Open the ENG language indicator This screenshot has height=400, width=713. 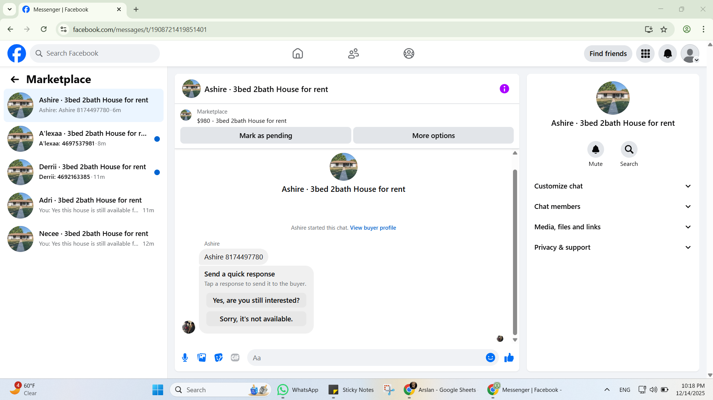point(625,390)
